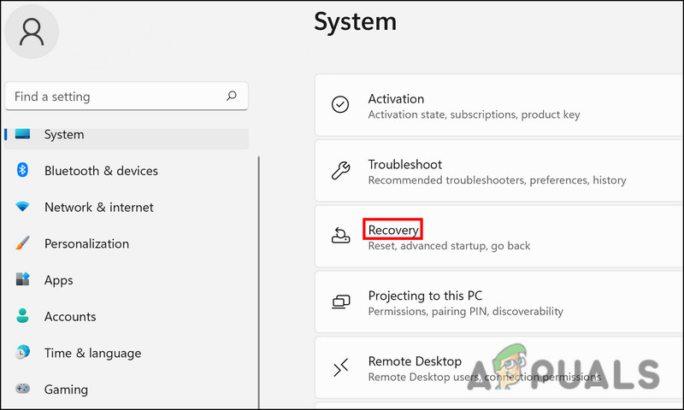Viewport: 684px width, 410px height.
Task: Click the Recovery icon
Action: click(x=340, y=236)
